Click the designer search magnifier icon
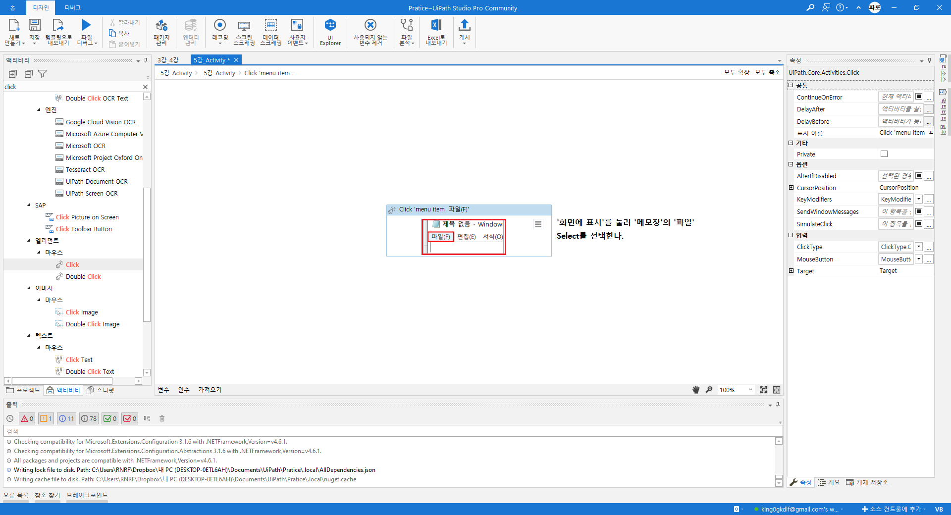Viewport: 951px width, 515px height. pyautogui.click(x=709, y=390)
